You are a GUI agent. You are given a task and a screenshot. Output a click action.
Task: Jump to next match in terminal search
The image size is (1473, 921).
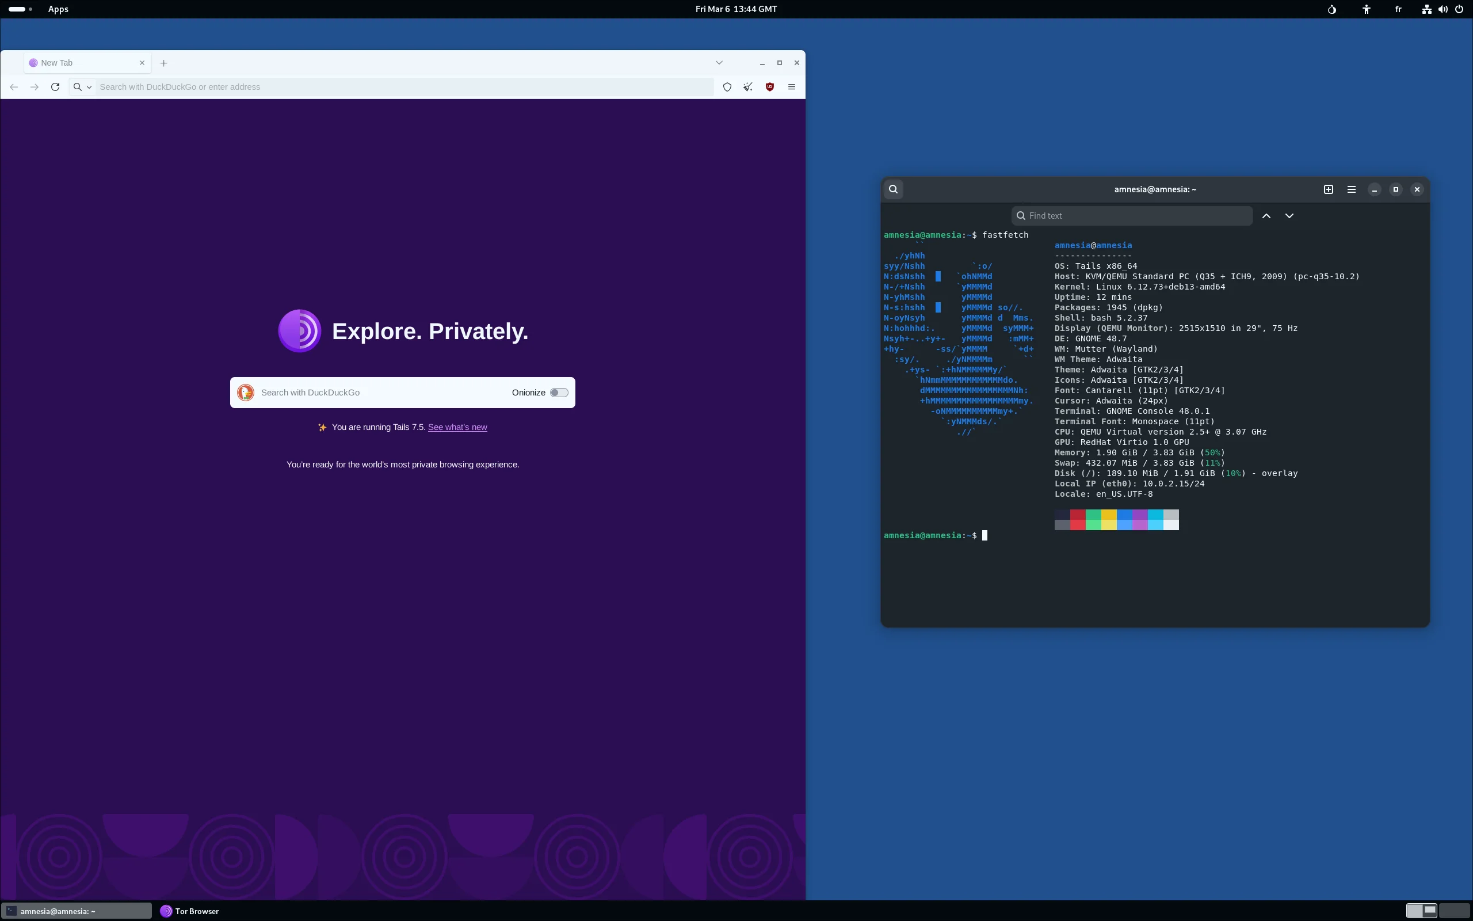1289,216
